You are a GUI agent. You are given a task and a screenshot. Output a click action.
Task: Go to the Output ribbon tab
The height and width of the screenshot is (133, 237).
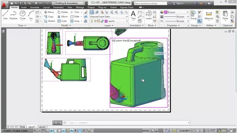(91, 7)
